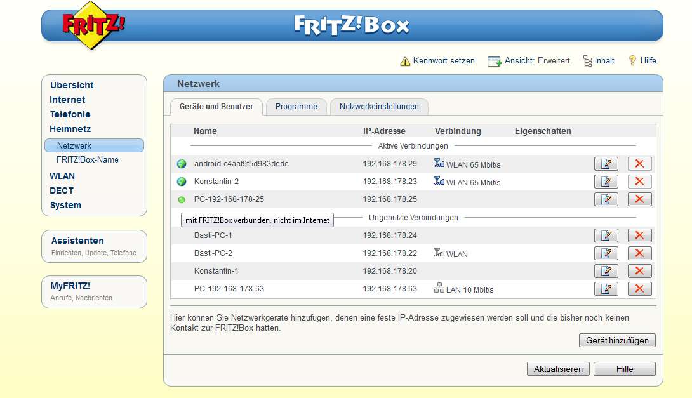The width and height of the screenshot is (692, 398).
Task: Click the Verbindung column header
Action: pos(458,131)
